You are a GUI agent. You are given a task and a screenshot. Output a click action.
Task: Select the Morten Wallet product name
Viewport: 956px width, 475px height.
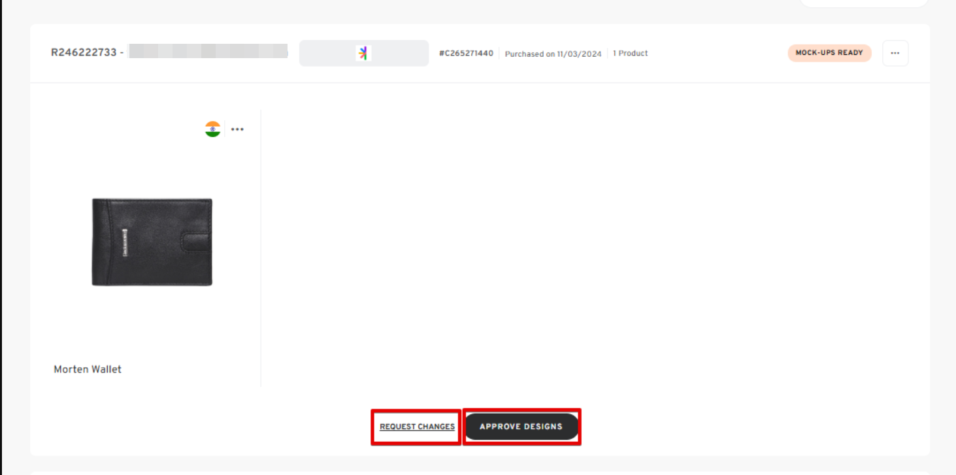click(88, 369)
